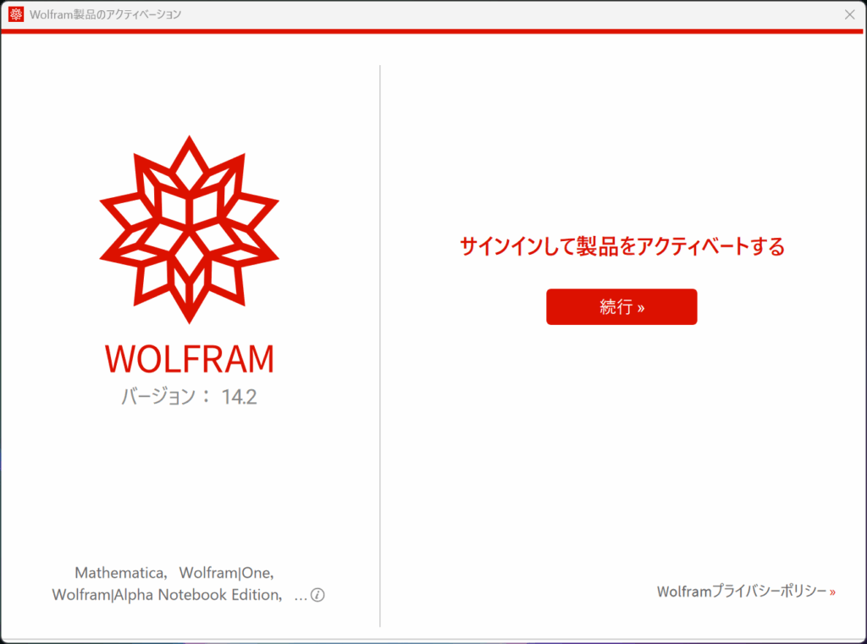Image resolution: width=867 pixels, height=644 pixels.
Task: Click the Wolfram製品のアクティベーション window title
Action: [105, 14]
